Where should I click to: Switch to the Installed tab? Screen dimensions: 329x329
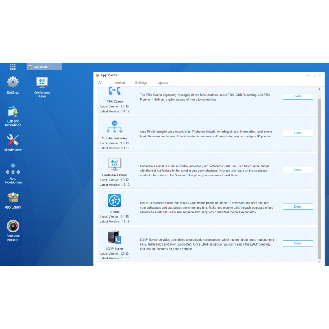coord(118,83)
